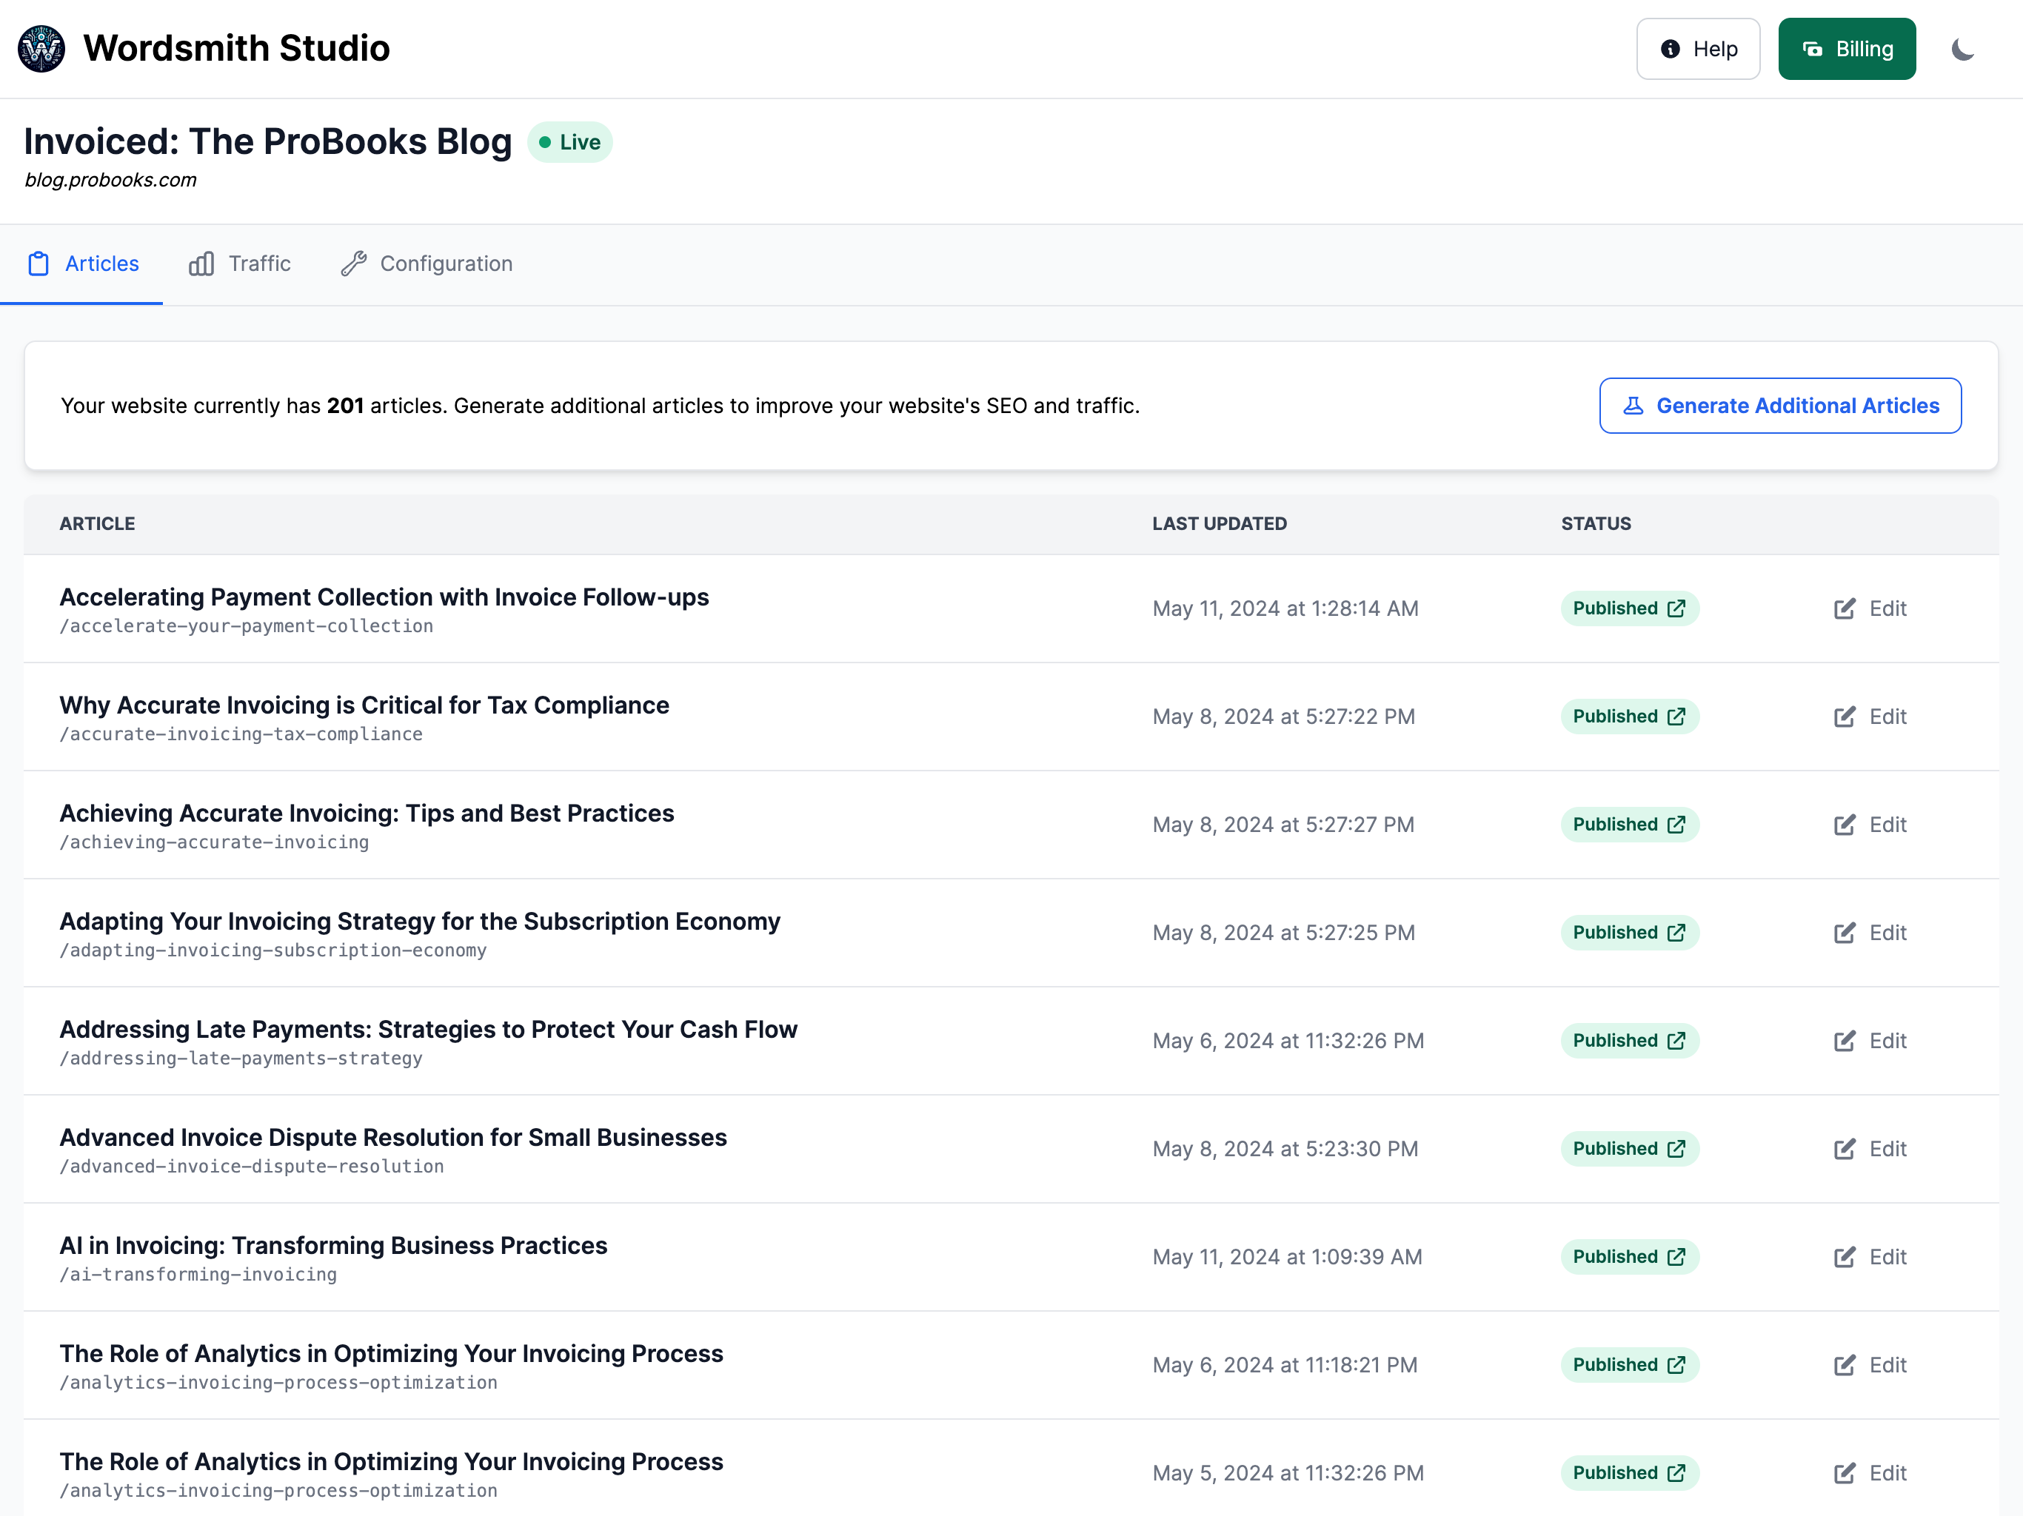Screen dimensions: 2023x1516
Task: Click edit icon for Addressing Late Payments article
Action: click(x=1844, y=1041)
